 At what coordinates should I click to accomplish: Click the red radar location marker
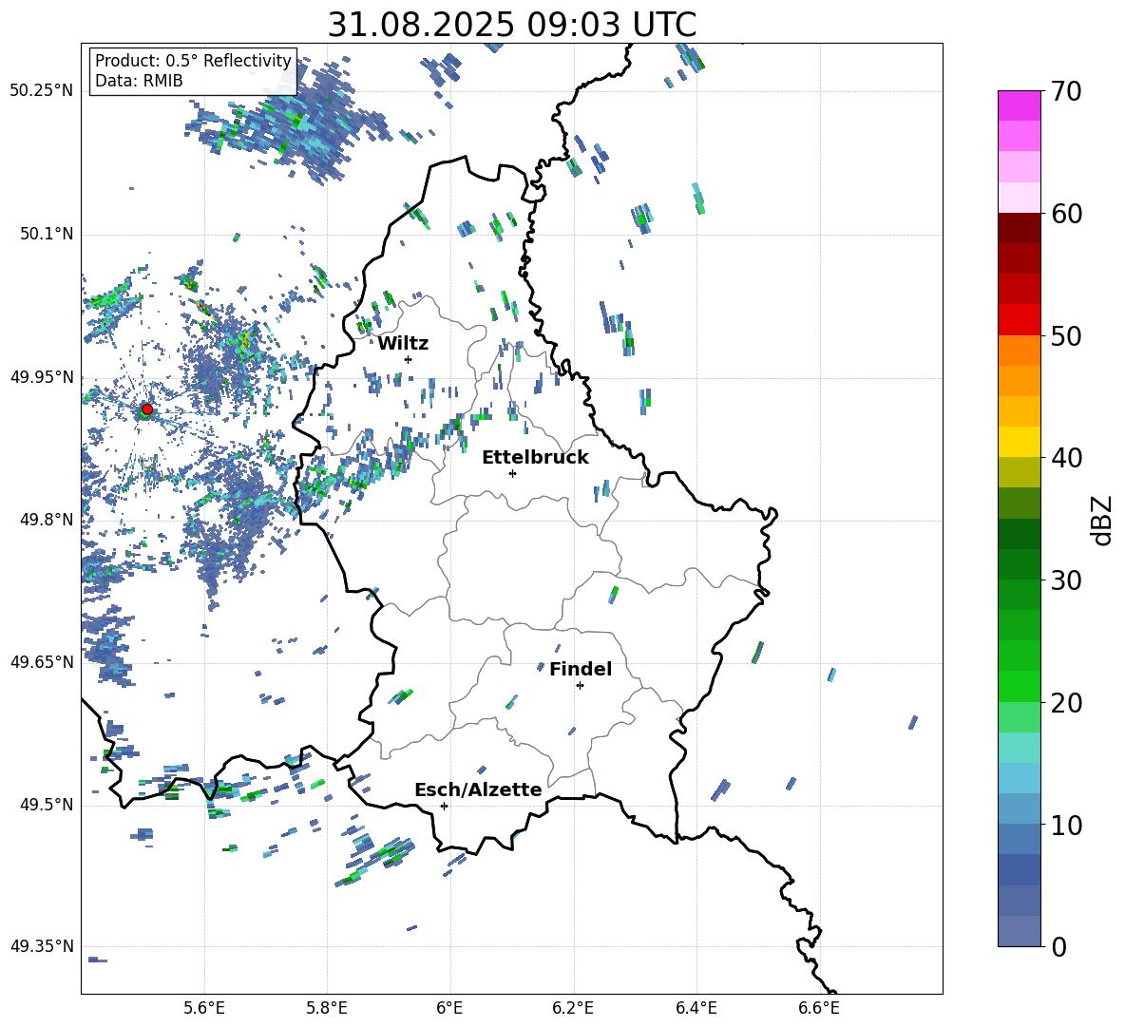pos(147,409)
